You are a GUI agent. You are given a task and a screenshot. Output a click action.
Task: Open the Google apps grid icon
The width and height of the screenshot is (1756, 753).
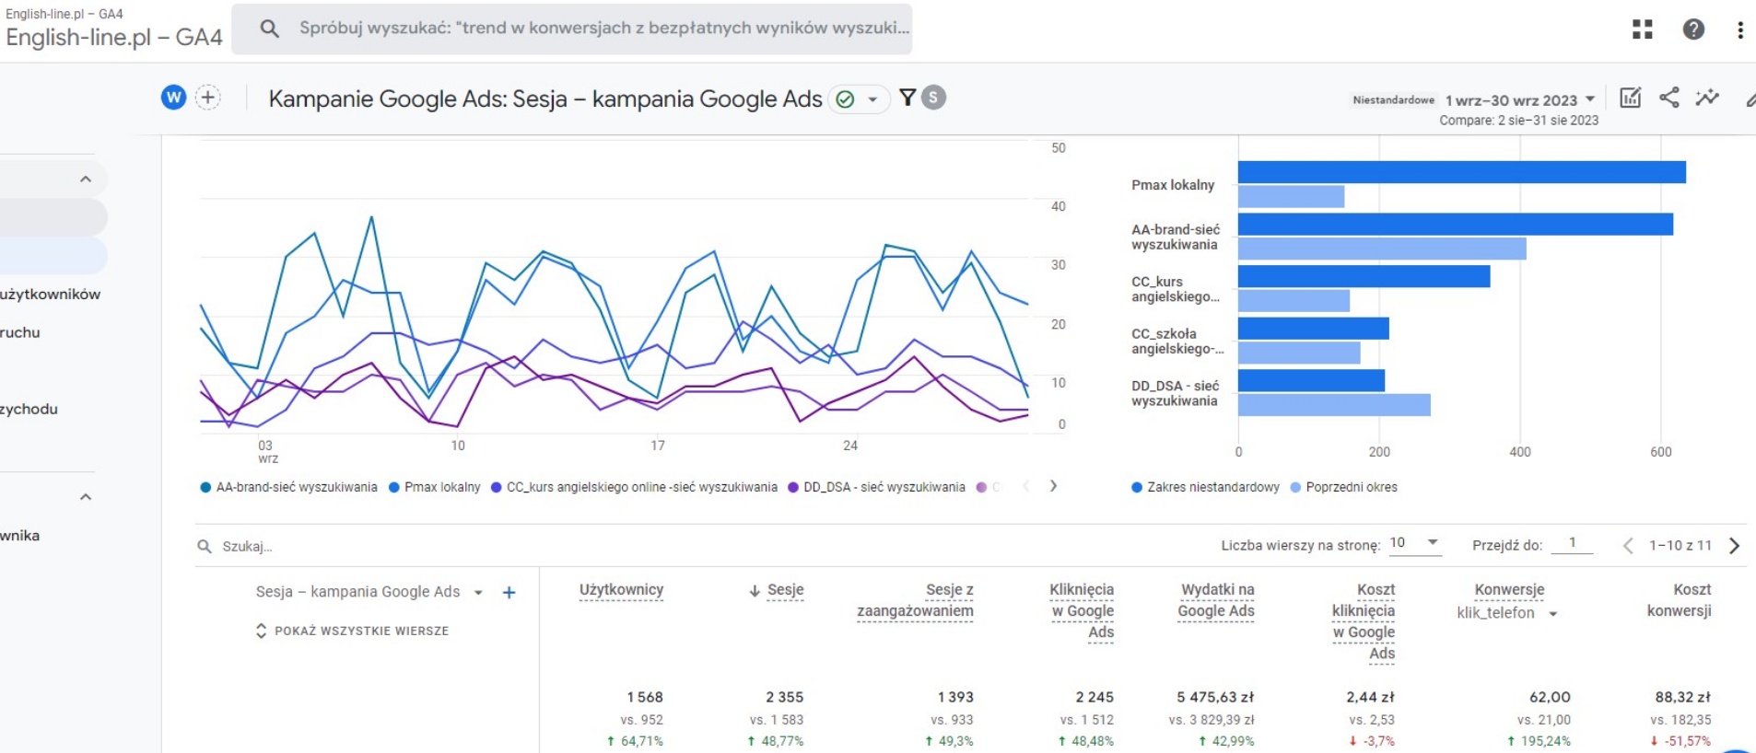click(x=1642, y=29)
